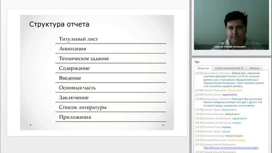Select Содержание item on slide

tap(74, 68)
